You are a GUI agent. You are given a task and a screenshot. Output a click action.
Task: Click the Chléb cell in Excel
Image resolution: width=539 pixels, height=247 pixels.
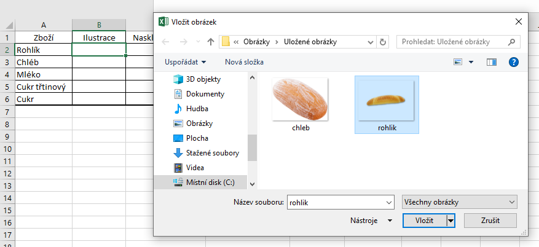44,62
